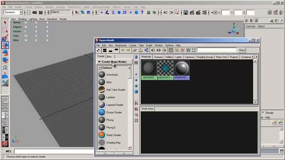Screen dimensions: 285x160
Task: Click the left double-arrow below create bar
Action: point(105,153)
